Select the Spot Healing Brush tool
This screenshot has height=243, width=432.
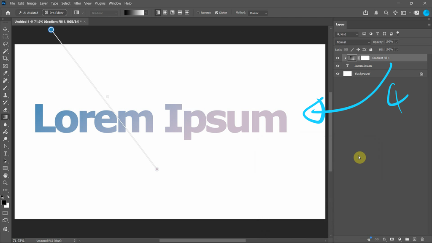coord(5,81)
